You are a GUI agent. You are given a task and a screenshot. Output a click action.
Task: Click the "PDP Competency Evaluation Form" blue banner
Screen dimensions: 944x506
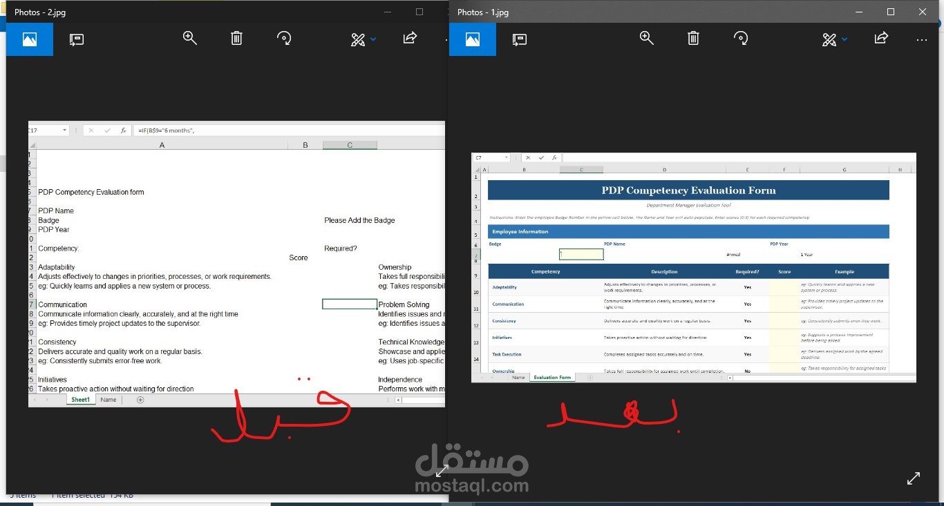click(x=688, y=191)
